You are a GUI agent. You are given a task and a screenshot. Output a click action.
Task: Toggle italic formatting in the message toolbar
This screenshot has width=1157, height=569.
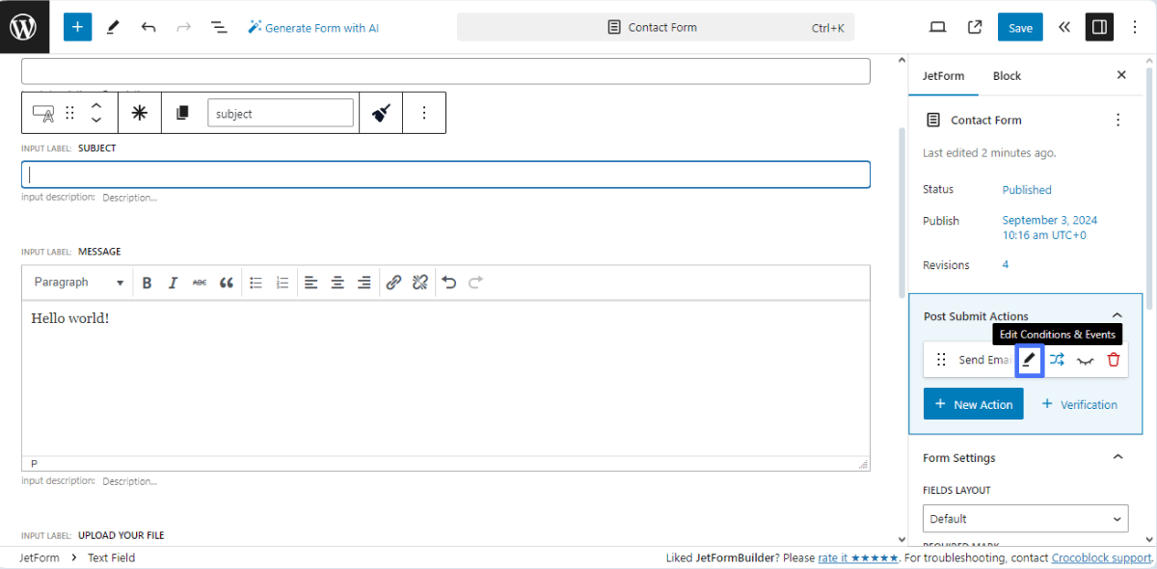pyautogui.click(x=173, y=282)
